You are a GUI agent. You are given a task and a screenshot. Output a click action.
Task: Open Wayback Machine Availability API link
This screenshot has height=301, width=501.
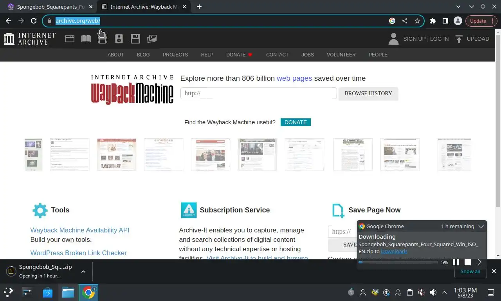pyautogui.click(x=80, y=230)
